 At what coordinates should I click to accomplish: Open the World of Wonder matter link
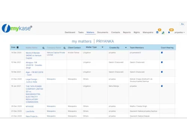click(34, 55)
